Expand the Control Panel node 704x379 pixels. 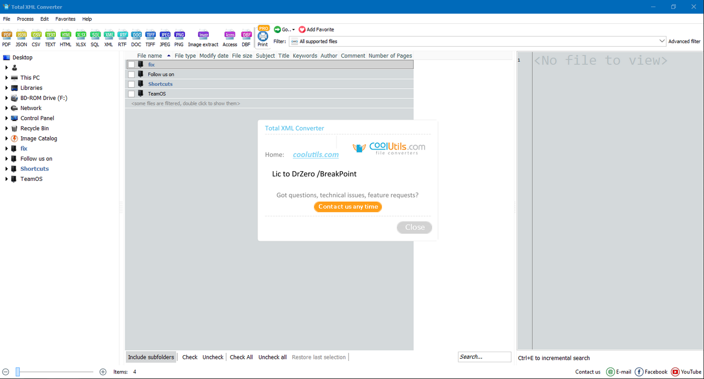point(7,118)
